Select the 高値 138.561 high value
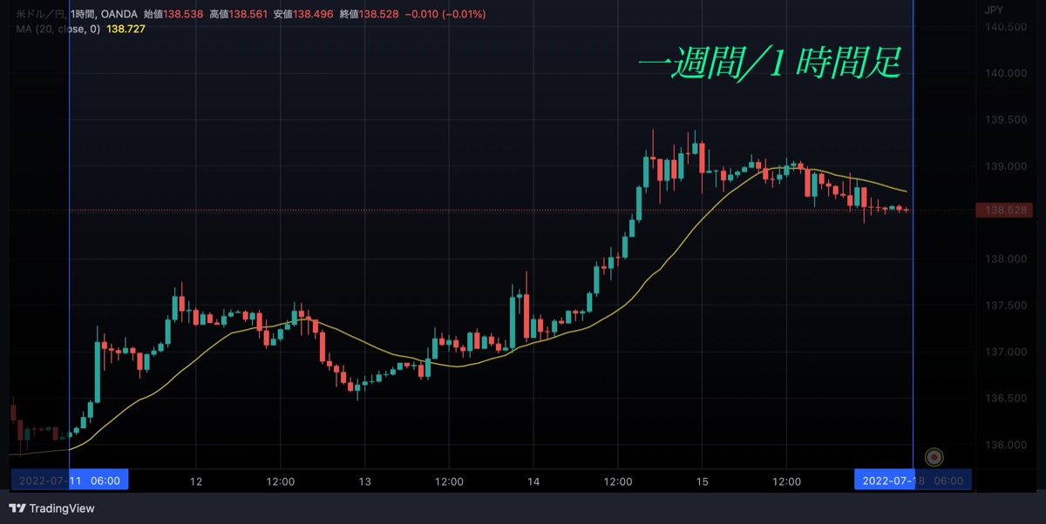This screenshot has width=1046, height=524. click(x=238, y=15)
